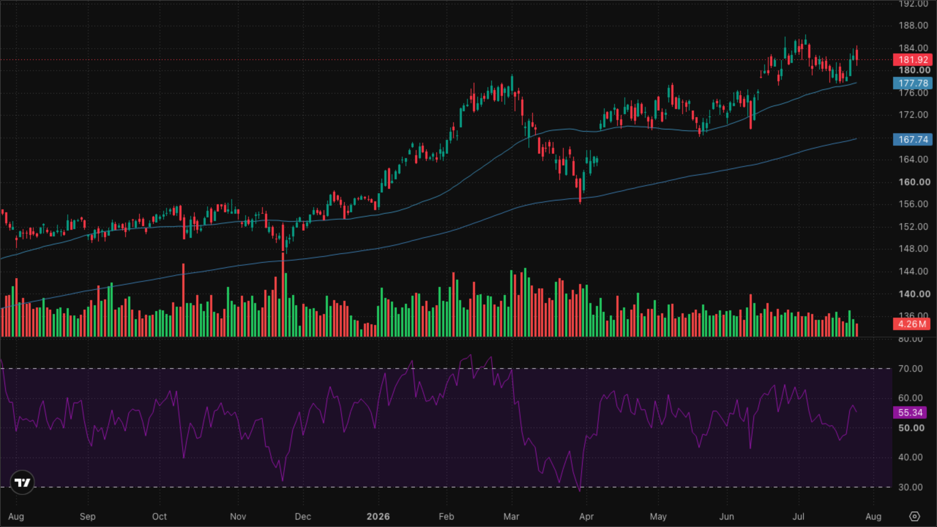The image size is (937, 527).
Task: Click the Jun time axis label
Action: click(727, 516)
